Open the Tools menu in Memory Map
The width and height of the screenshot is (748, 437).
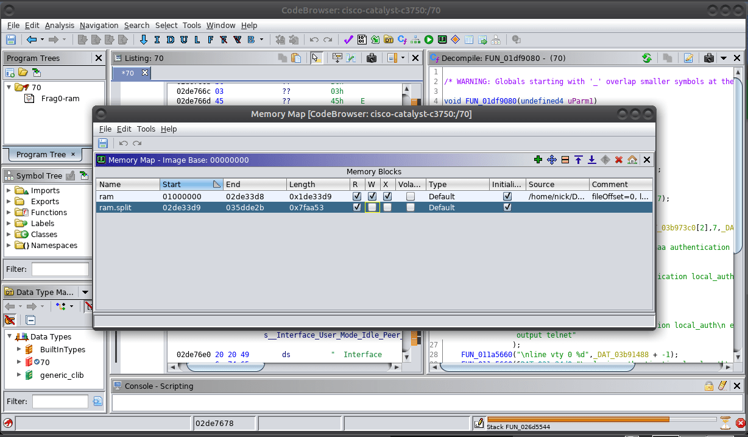[x=146, y=129]
